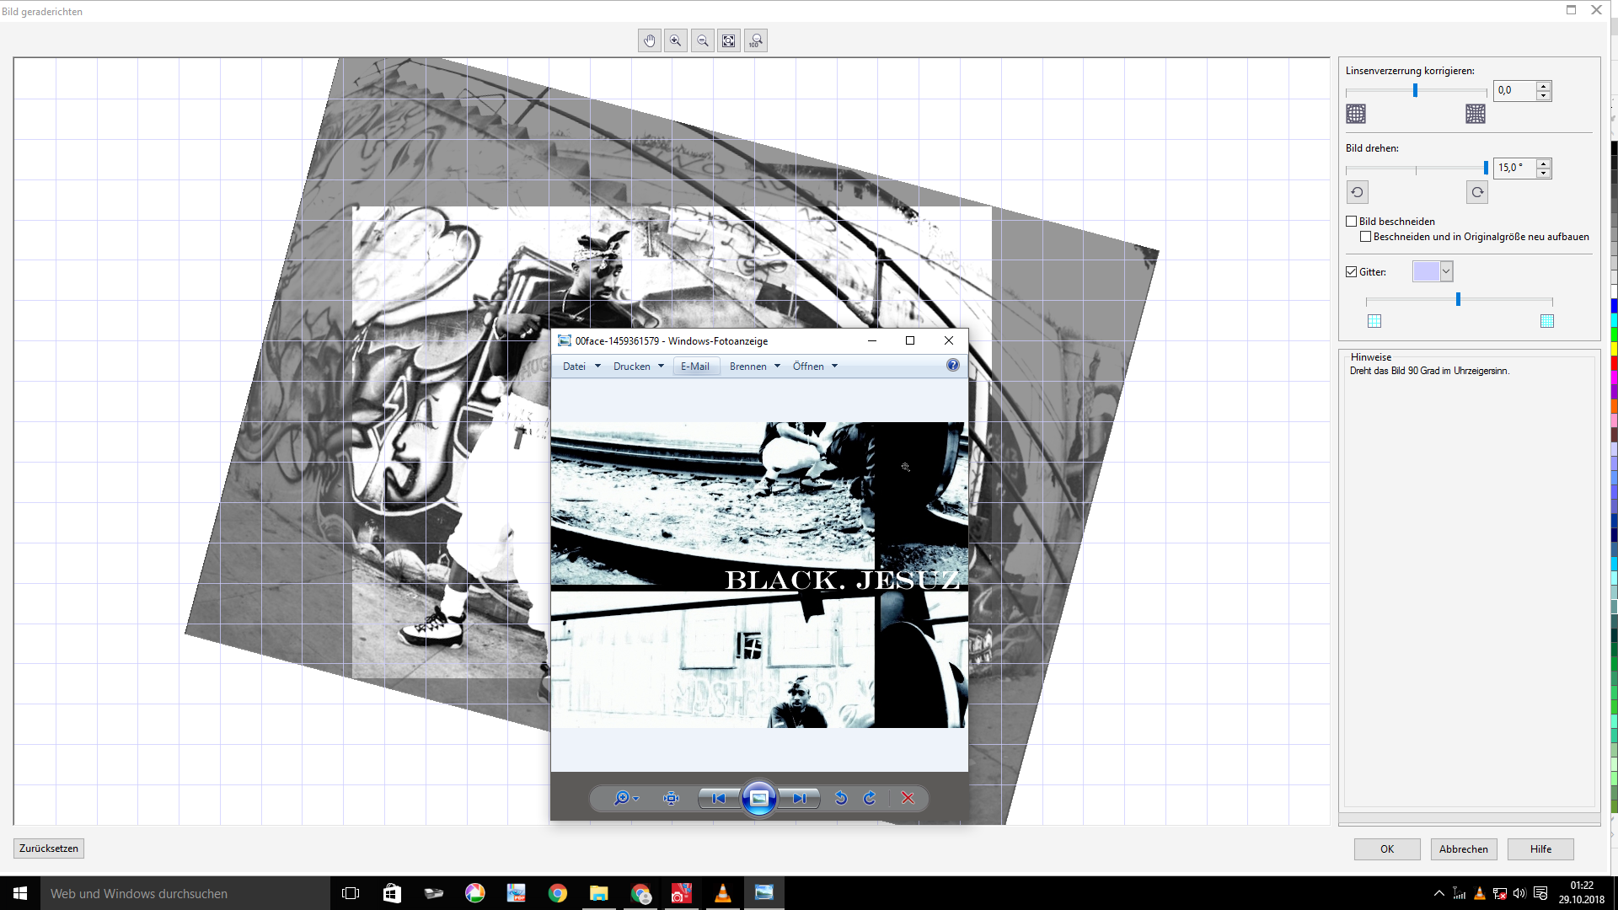The image size is (1618, 910).
Task: Fit image to window tool
Action: [x=729, y=40]
